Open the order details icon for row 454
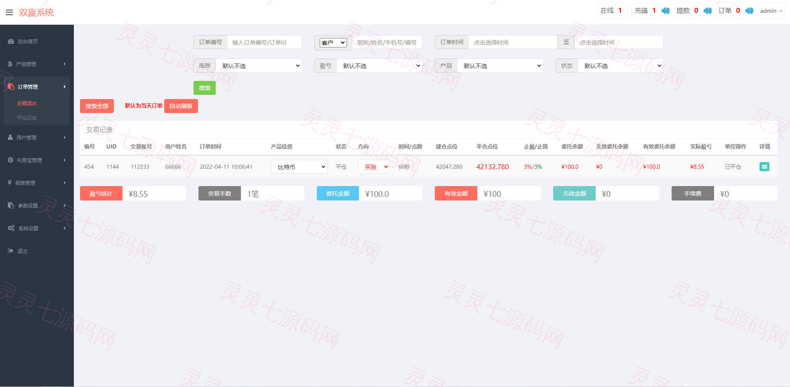This screenshot has height=387, width=790. [x=764, y=167]
